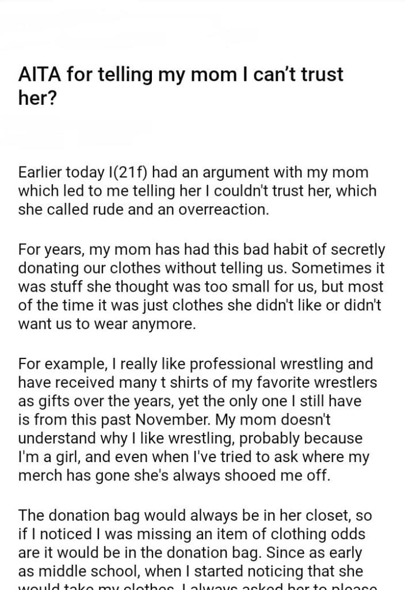This screenshot has height=590, width=405.
Task: Click the paragraph starting "For example, I really"
Action: 196,419
